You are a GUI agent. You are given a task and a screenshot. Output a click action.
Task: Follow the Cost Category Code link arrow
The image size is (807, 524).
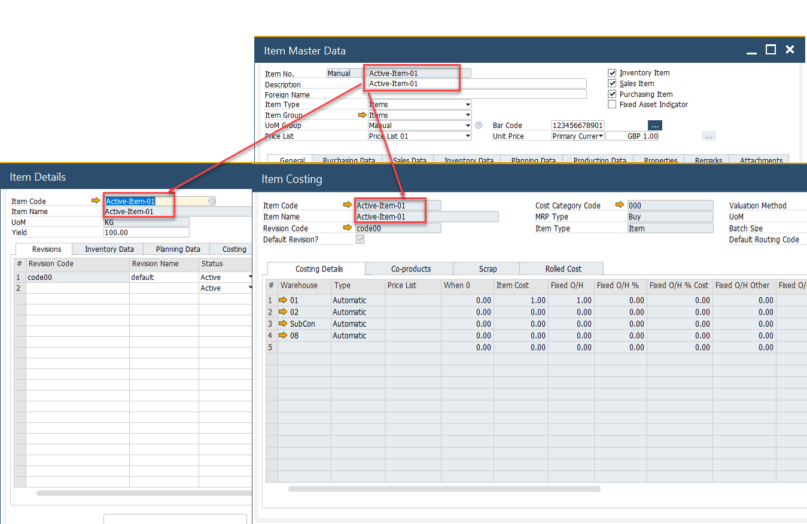click(620, 205)
